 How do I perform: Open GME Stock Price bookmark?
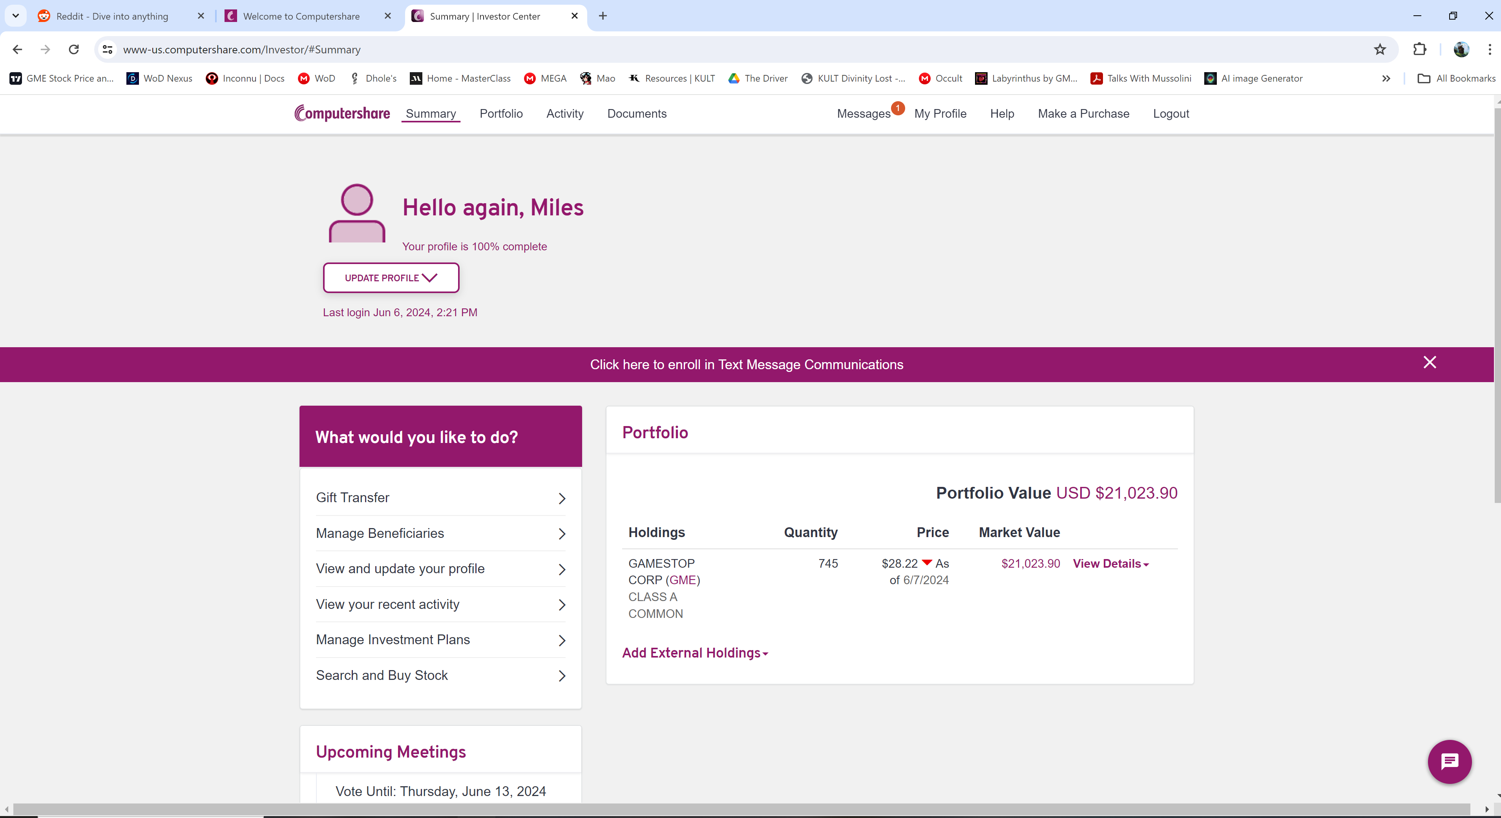[62, 78]
